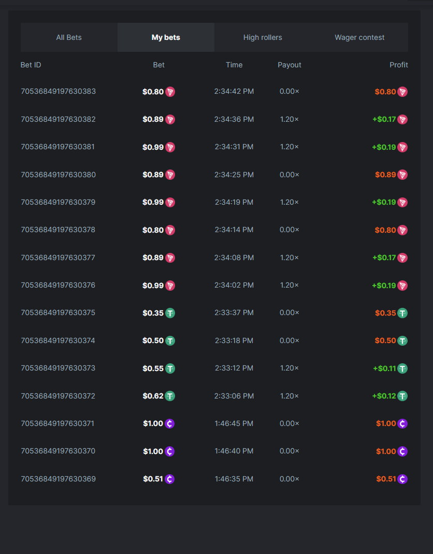The image size is (433, 554).
Task: Click Tether icon beside $0.55 bet amount
Action: [170, 368]
